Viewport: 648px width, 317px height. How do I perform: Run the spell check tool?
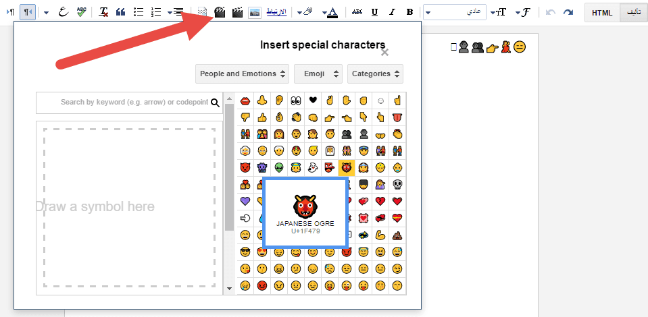[81, 12]
